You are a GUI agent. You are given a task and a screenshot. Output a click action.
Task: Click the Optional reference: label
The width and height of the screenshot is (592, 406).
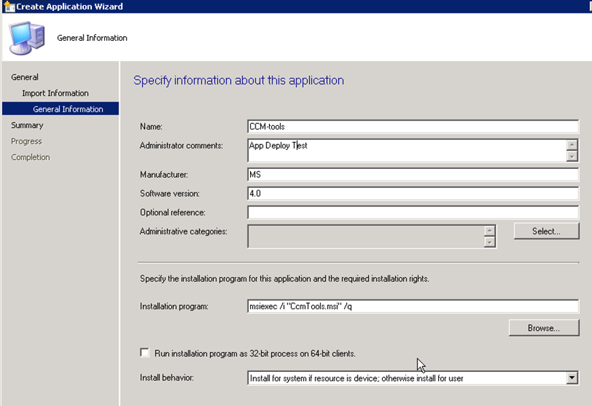(x=172, y=213)
